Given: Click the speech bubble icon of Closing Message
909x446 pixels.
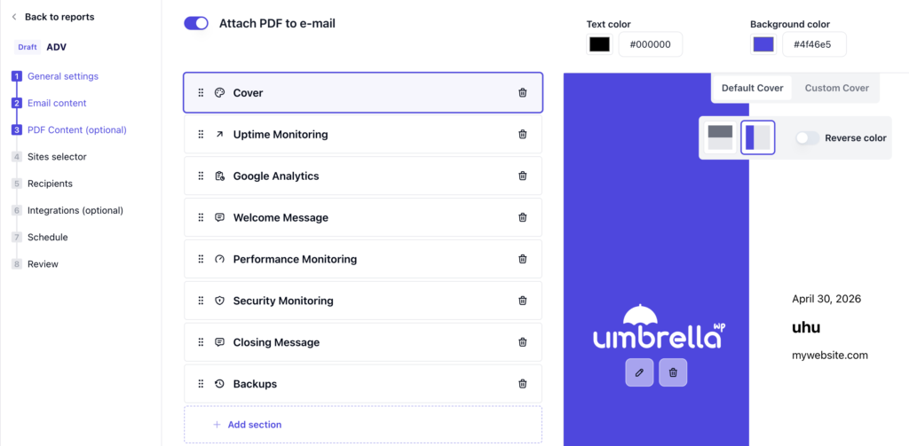Looking at the screenshot, I should point(219,342).
